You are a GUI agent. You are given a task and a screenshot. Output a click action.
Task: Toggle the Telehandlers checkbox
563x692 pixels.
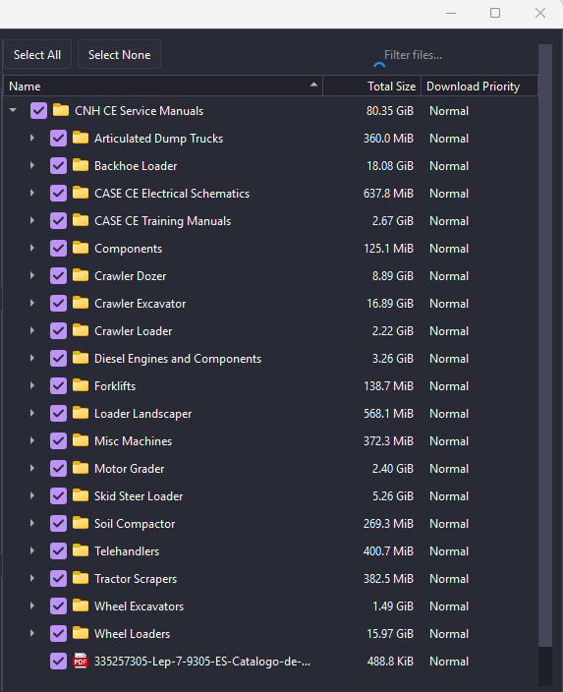(58, 550)
